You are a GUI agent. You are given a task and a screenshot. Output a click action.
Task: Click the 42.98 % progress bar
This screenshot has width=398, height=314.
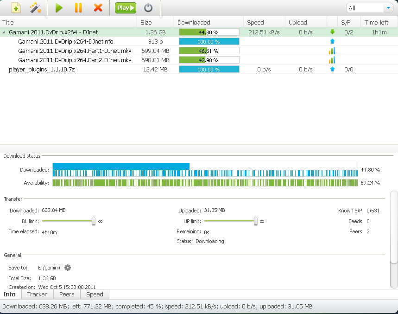(209, 60)
